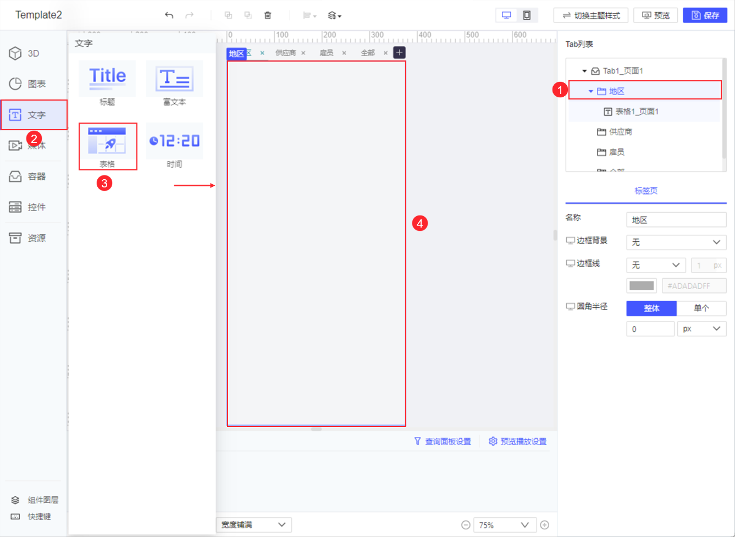Open the 边框线 style dropdown

point(656,265)
